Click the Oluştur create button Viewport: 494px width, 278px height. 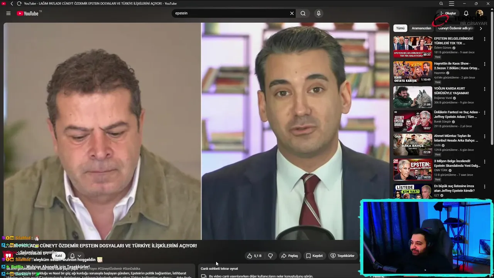pyautogui.click(x=448, y=13)
